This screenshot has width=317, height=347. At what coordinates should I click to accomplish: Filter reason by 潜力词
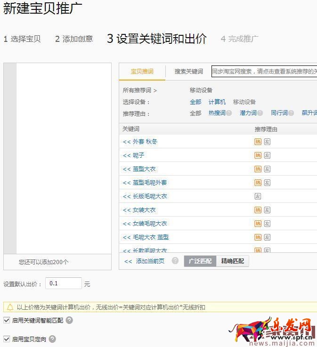coord(248,113)
